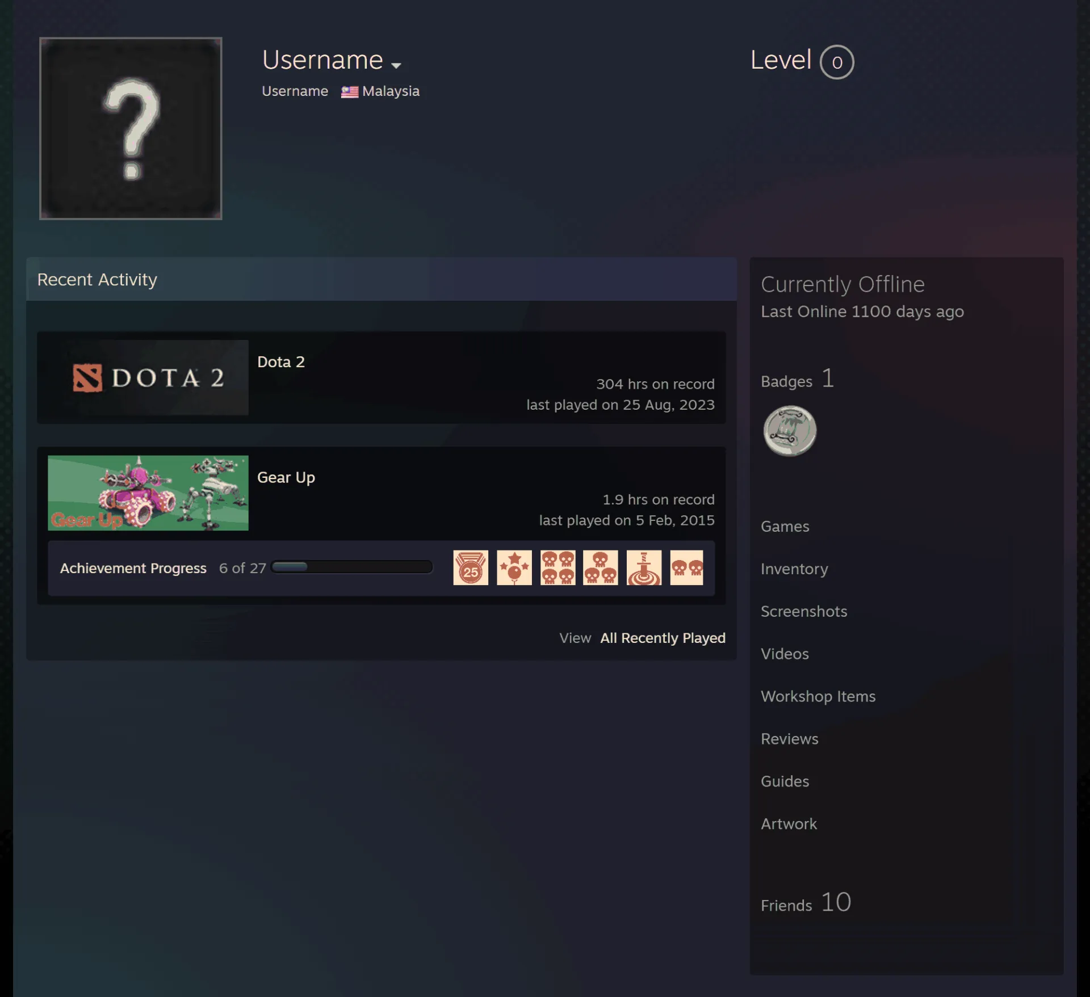Click 'Last Online 1100 days ago' text
The width and height of the screenshot is (1090, 997).
pyautogui.click(x=862, y=312)
